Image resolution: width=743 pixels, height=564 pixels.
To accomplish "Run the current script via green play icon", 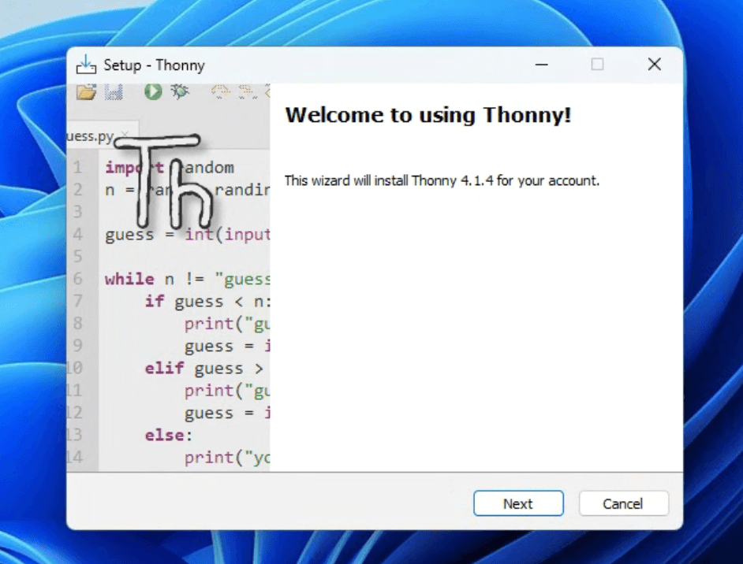I will [x=151, y=91].
